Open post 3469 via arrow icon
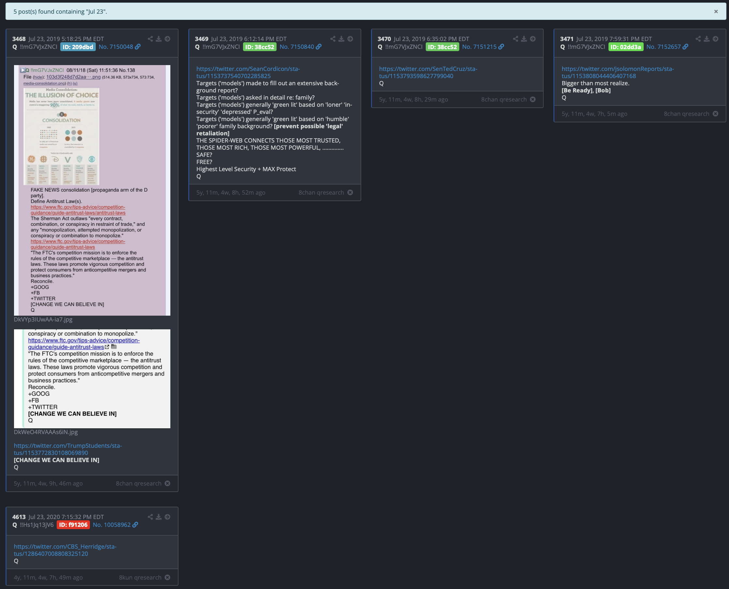This screenshot has height=589, width=729. point(350,39)
